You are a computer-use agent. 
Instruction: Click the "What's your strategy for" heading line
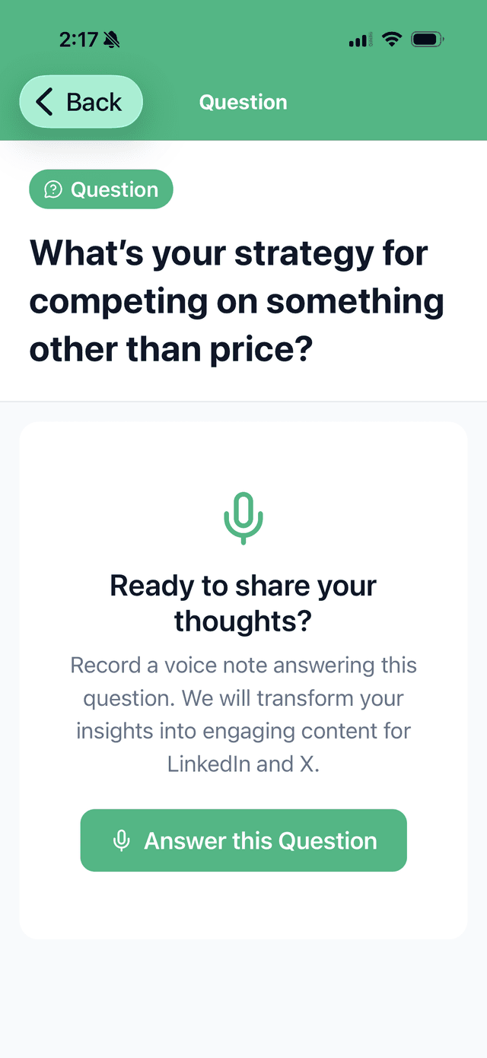(x=228, y=253)
